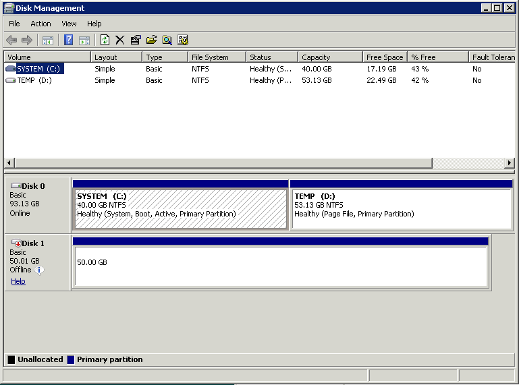
Task: Click the Healthy (P… status cell
Action: pos(271,80)
